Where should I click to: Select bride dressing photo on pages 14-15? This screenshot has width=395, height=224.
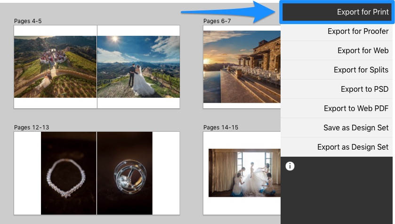click(x=245, y=173)
